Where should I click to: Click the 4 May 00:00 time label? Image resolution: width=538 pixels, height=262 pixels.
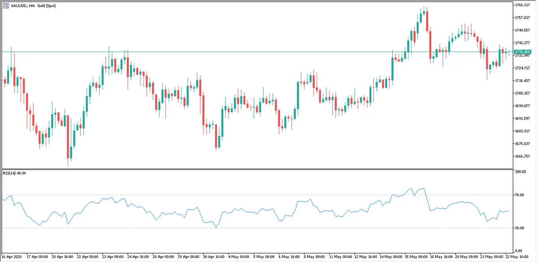click(x=238, y=258)
